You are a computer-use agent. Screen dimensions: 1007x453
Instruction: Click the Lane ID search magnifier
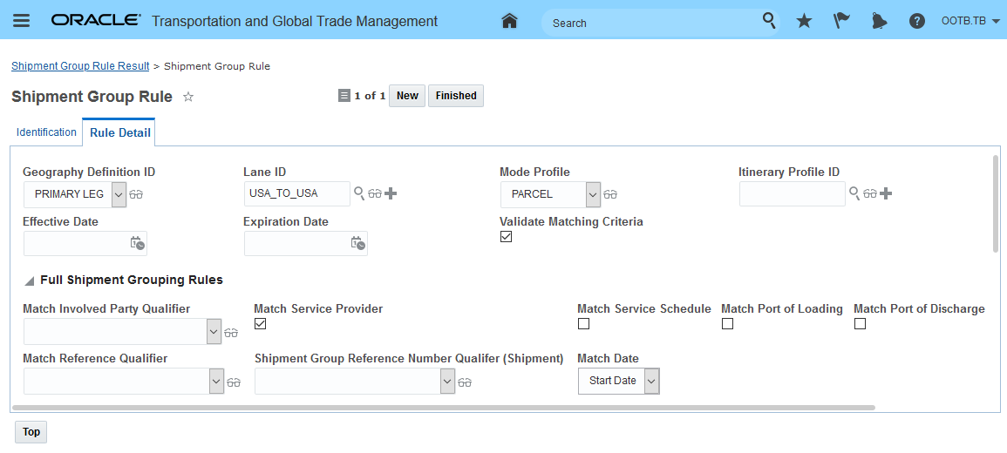[358, 193]
